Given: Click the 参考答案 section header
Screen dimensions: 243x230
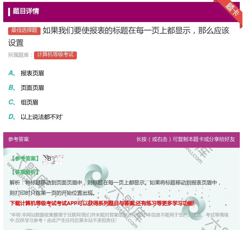Looking at the screenshot, I should click(18, 139).
